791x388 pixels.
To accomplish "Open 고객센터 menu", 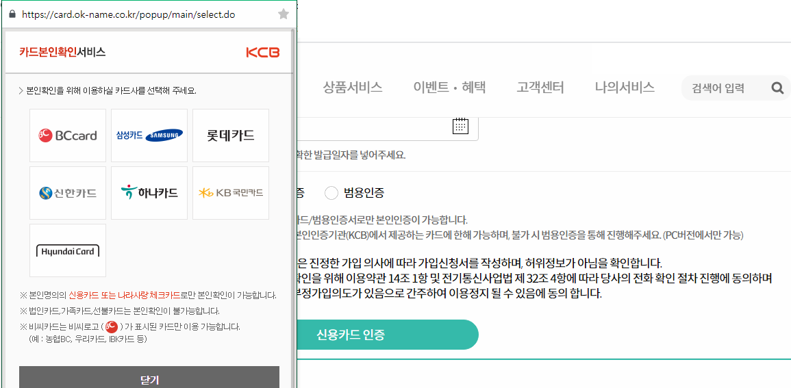I will pos(540,88).
